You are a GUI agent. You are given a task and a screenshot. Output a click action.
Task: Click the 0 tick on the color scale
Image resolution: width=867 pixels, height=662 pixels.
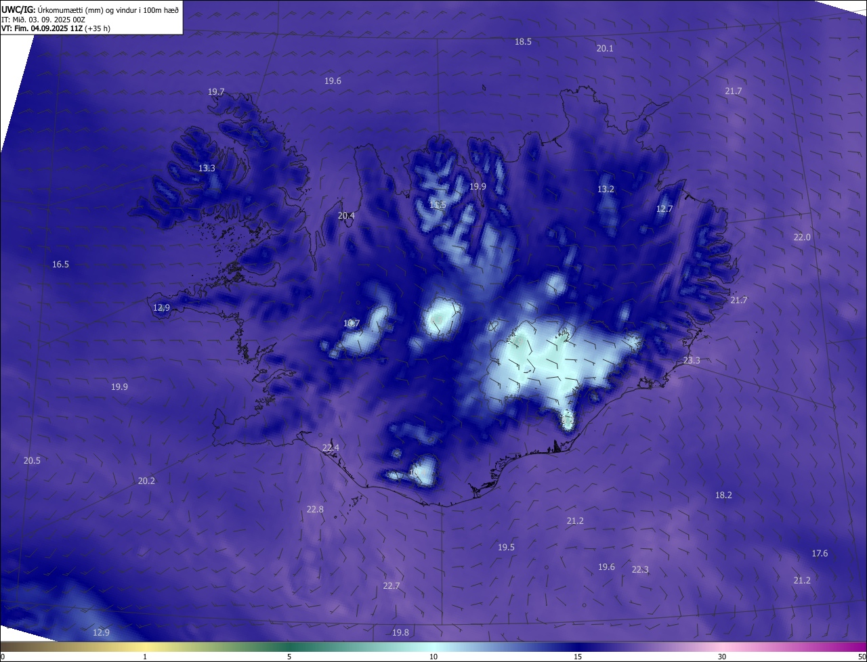point(3,657)
